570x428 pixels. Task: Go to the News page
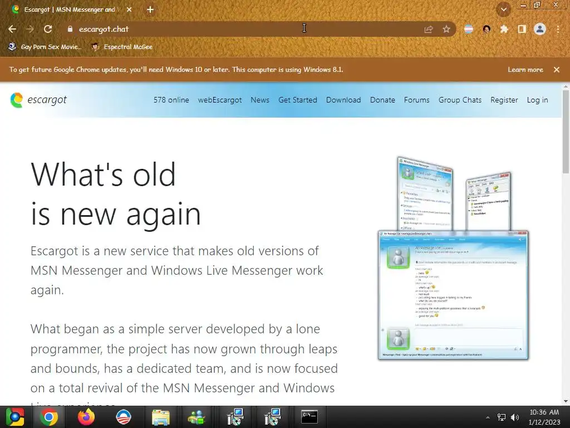tap(260, 100)
